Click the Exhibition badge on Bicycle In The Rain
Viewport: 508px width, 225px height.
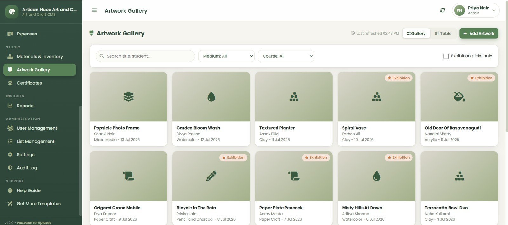[233, 157]
